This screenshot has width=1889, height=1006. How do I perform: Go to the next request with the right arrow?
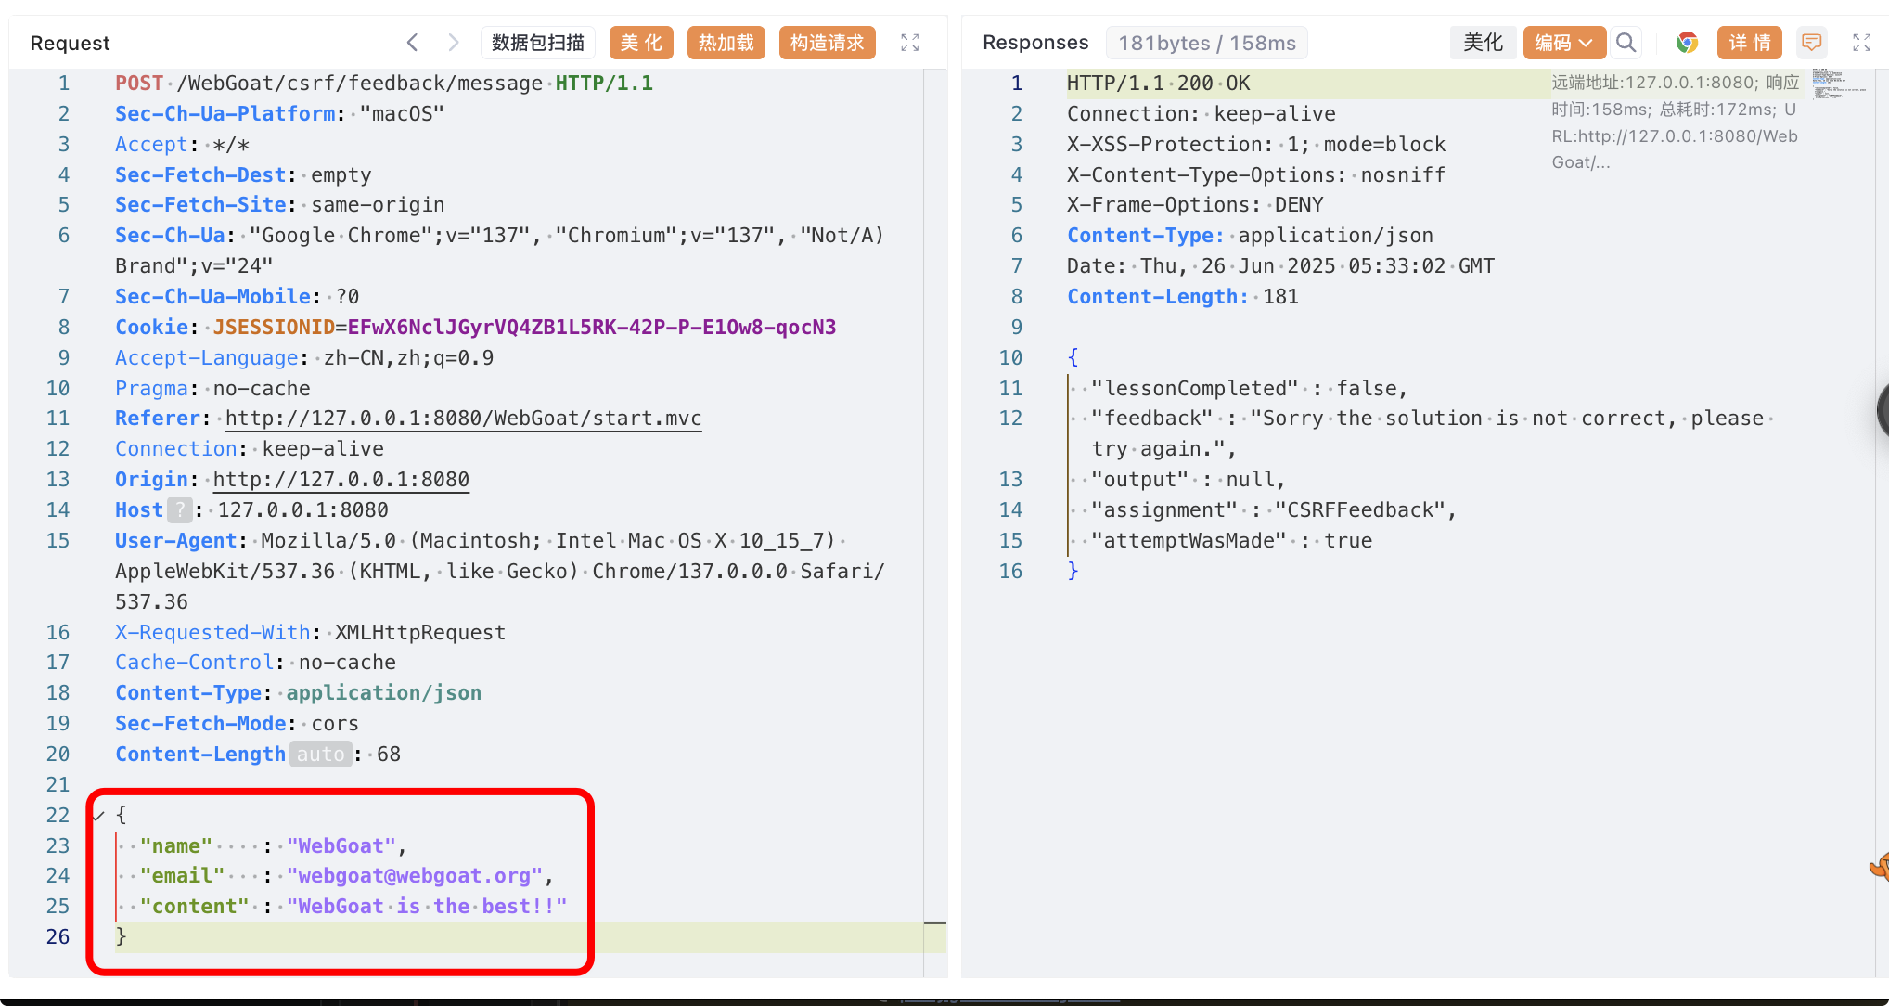tap(453, 43)
